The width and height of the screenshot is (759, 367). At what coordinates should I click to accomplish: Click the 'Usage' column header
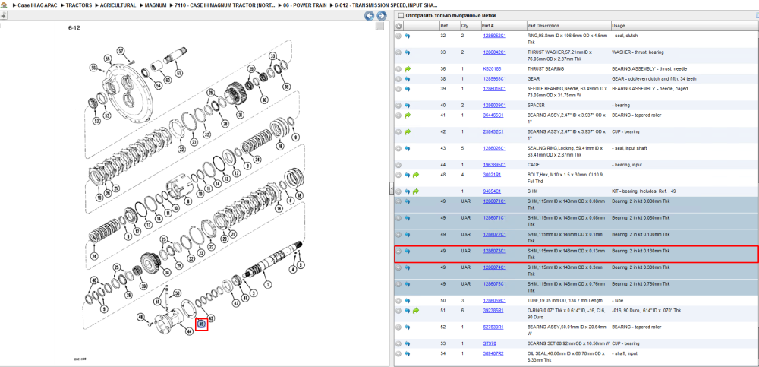point(618,26)
